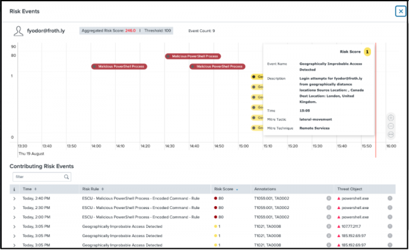Expand the Today, 2:30 PM event row
409x250 pixels.
click(15, 208)
